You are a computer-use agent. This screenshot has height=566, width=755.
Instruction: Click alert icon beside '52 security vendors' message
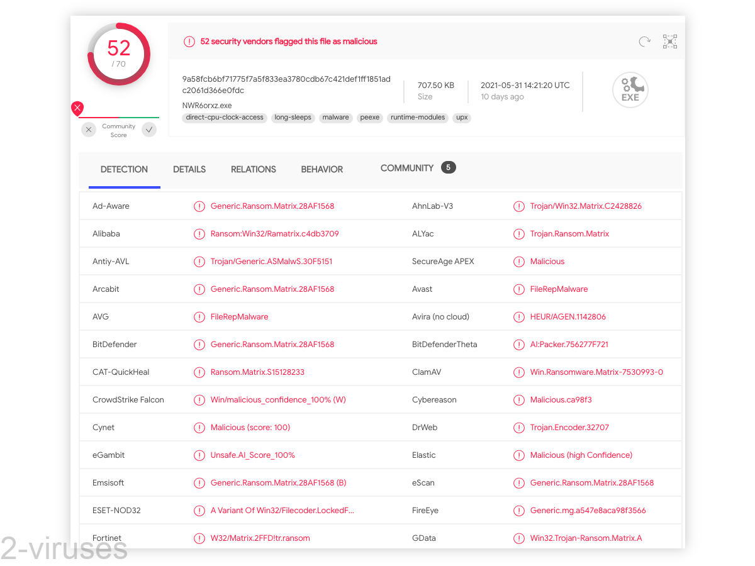pyautogui.click(x=189, y=42)
